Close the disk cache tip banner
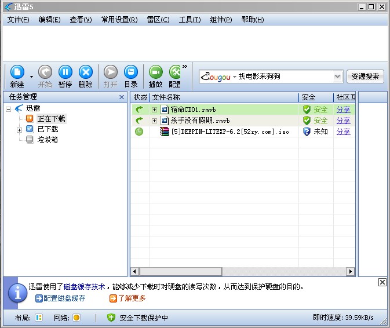The image size is (390, 328). (x=382, y=282)
